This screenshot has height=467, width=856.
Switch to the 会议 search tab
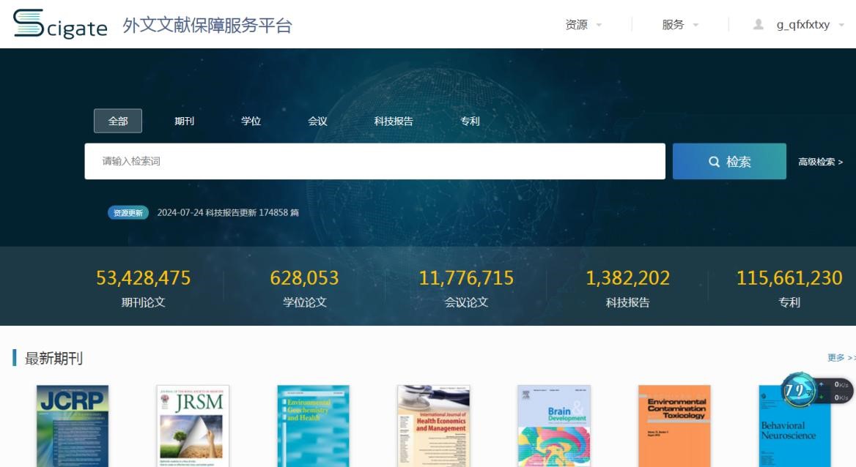click(x=317, y=122)
